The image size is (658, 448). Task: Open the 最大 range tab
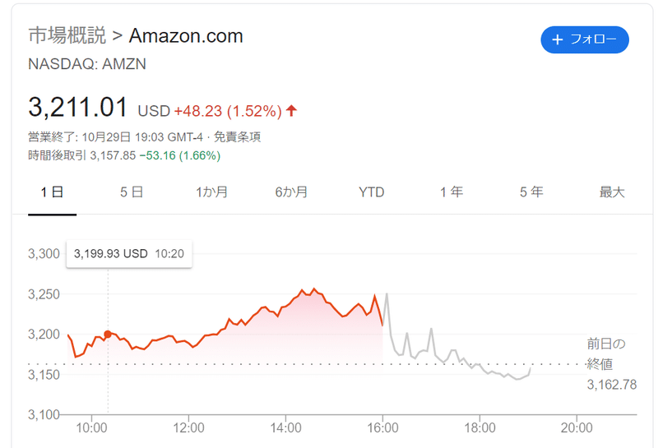612,192
